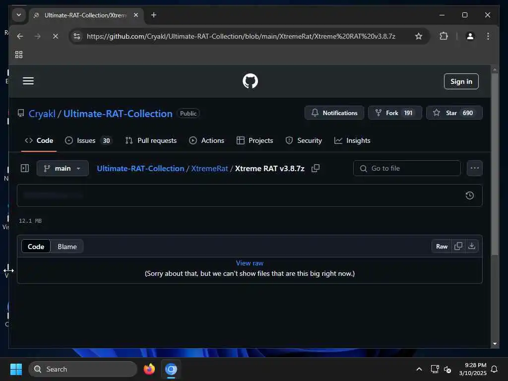
Task: Click the muted volume tray icon
Action: pos(447,369)
